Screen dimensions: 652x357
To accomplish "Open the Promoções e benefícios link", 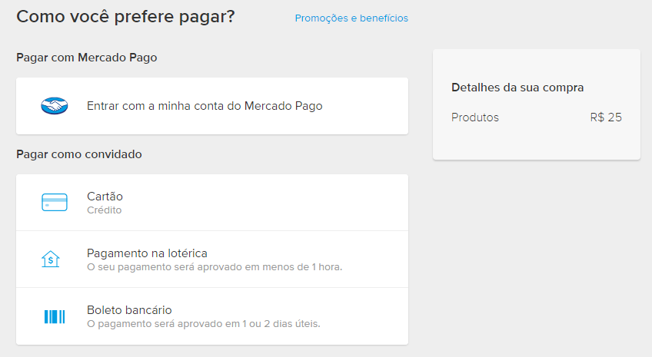I will coord(351,18).
